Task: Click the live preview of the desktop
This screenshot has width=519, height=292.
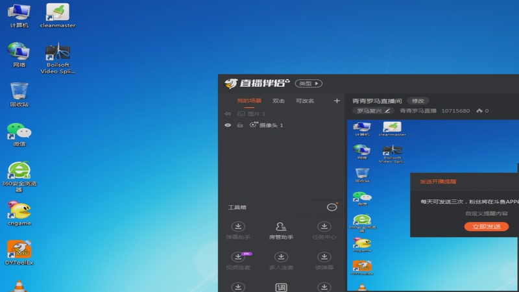Action: coord(433,205)
